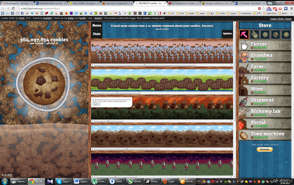The height and width of the screenshot is (185, 294).
Task: Open Windows Start button
Action: 5,182
